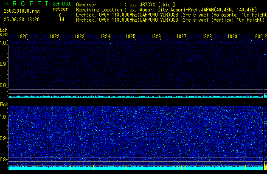
Task: Click the kHz unit label
Action: click(x=4, y=34)
